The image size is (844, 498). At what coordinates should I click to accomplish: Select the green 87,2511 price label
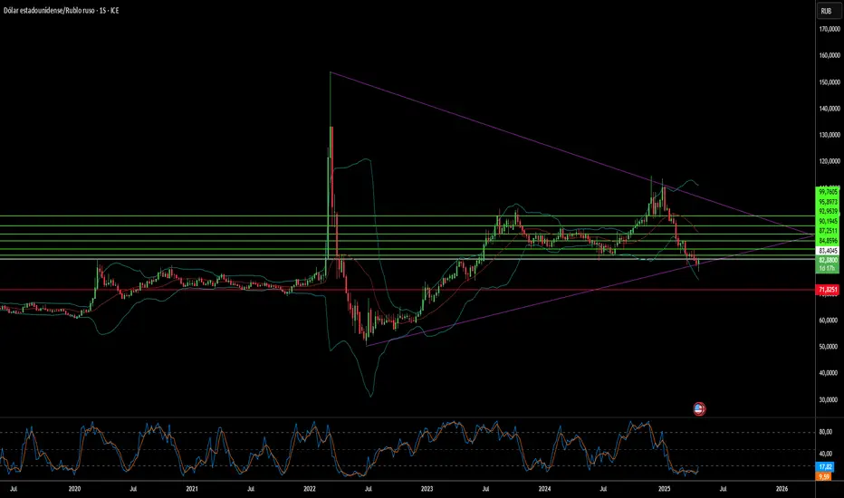(828, 231)
